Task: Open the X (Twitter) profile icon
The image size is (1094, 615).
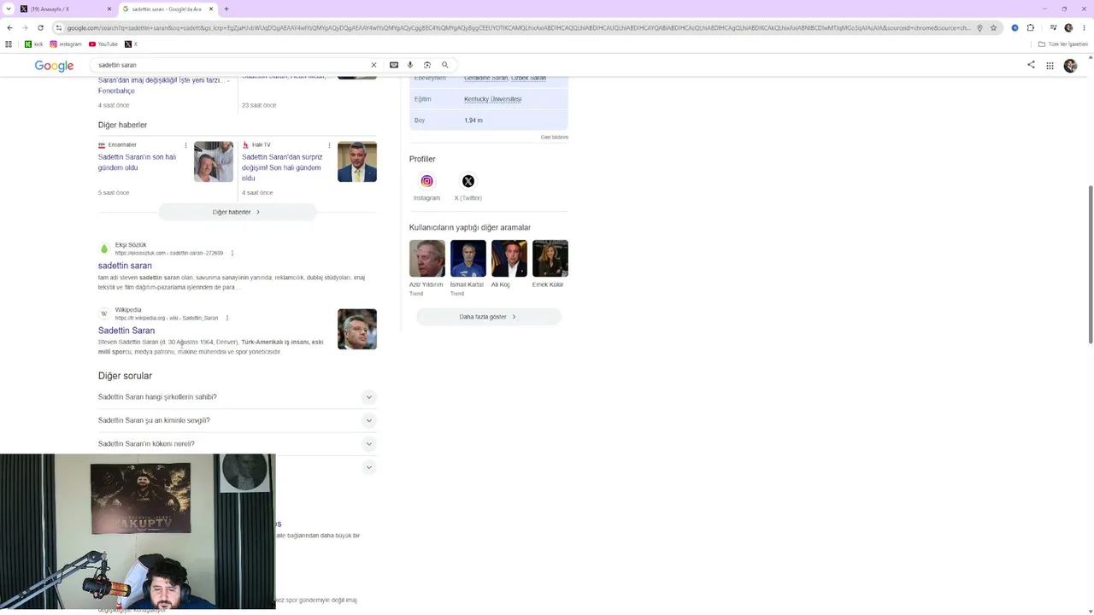Action: pyautogui.click(x=468, y=181)
